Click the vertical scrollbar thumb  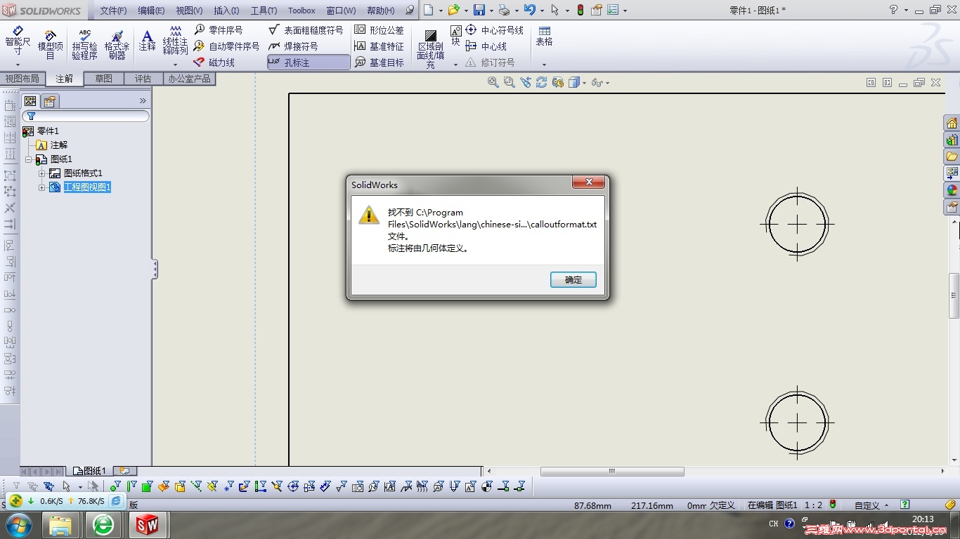click(x=954, y=296)
